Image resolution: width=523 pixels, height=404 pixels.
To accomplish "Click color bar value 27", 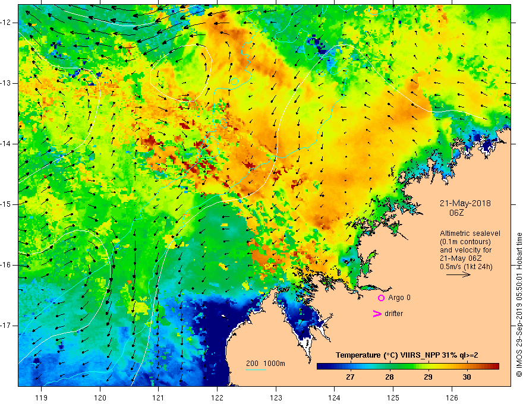I will [350, 377].
